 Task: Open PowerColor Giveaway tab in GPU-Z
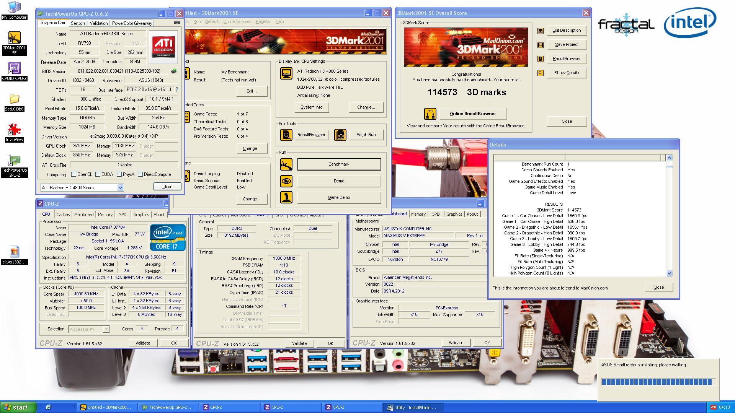coord(132,23)
